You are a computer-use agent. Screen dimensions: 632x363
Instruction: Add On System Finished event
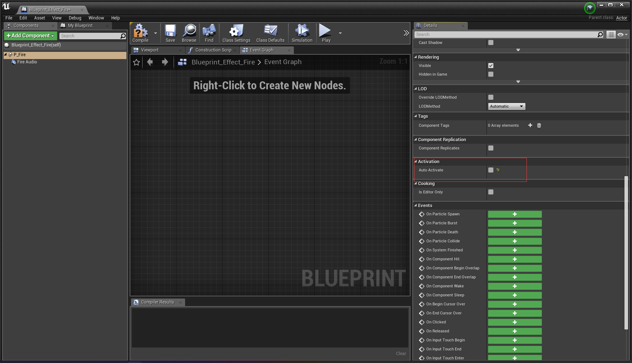click(x=515, y=250)
